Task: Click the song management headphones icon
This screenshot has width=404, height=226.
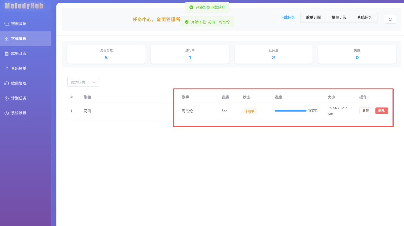Action: coord(7,83)
